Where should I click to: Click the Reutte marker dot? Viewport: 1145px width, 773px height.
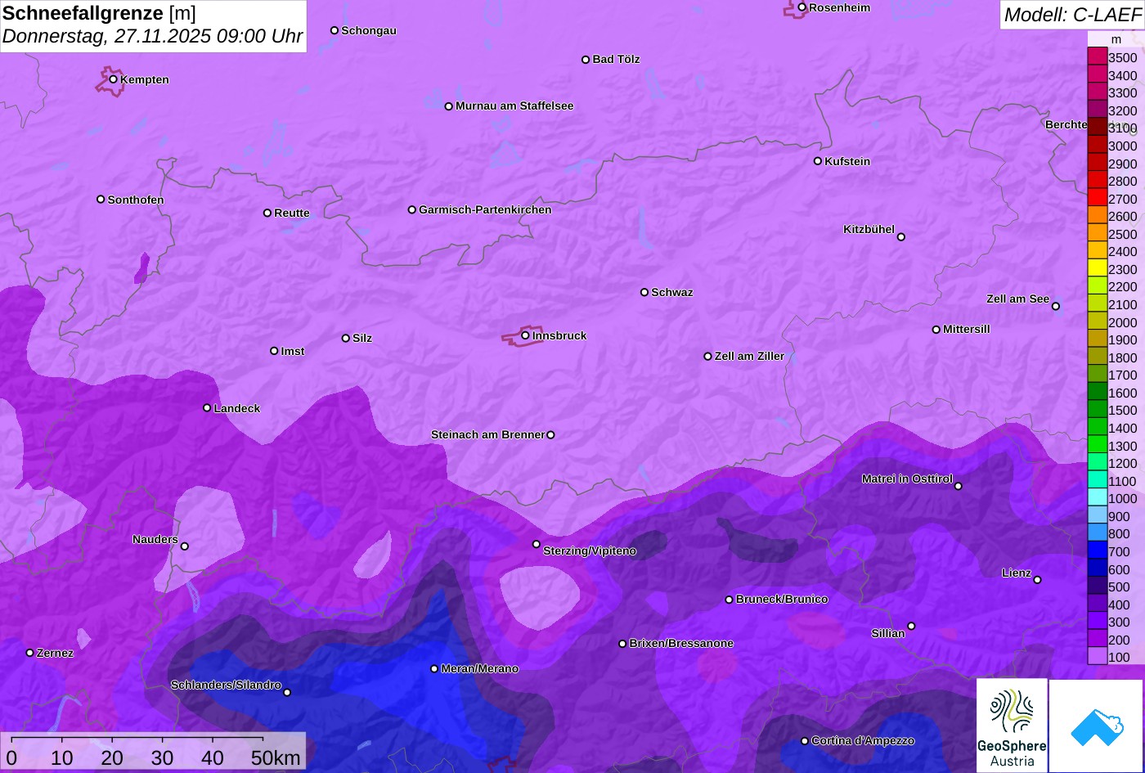[x=267, y=213]
